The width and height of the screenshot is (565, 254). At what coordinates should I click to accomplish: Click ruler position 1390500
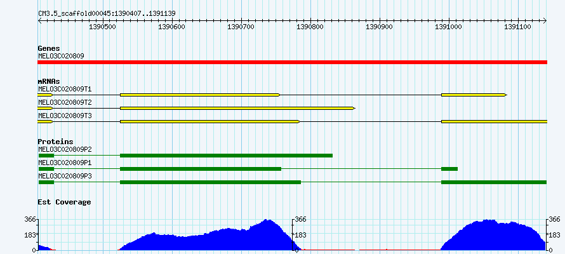tap(103, 27)
